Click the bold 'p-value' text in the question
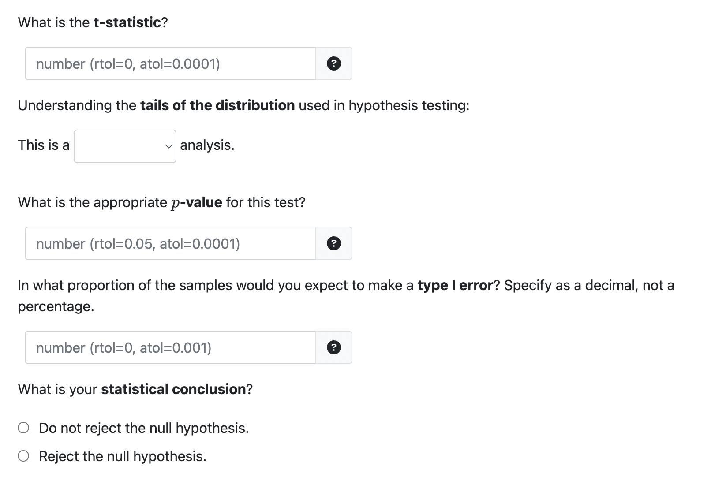This screenshot has height=477, width=726. click(196, 202)
